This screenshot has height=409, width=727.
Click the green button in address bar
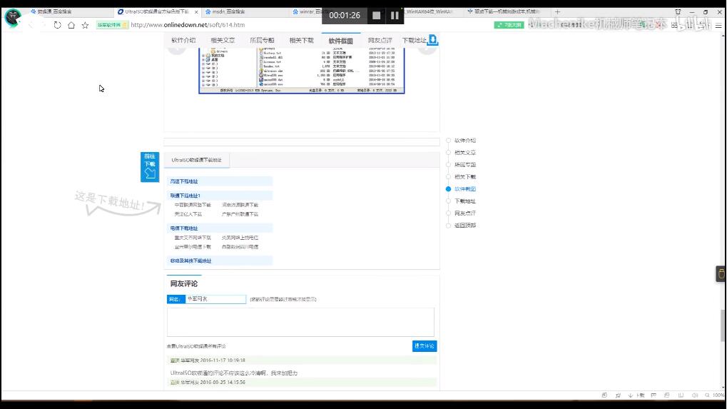[x=509, y=25]
